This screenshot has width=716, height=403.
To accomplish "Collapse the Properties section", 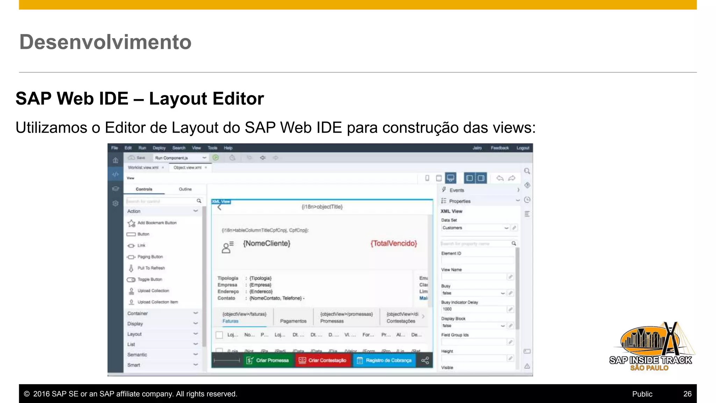I will point(518,201).
